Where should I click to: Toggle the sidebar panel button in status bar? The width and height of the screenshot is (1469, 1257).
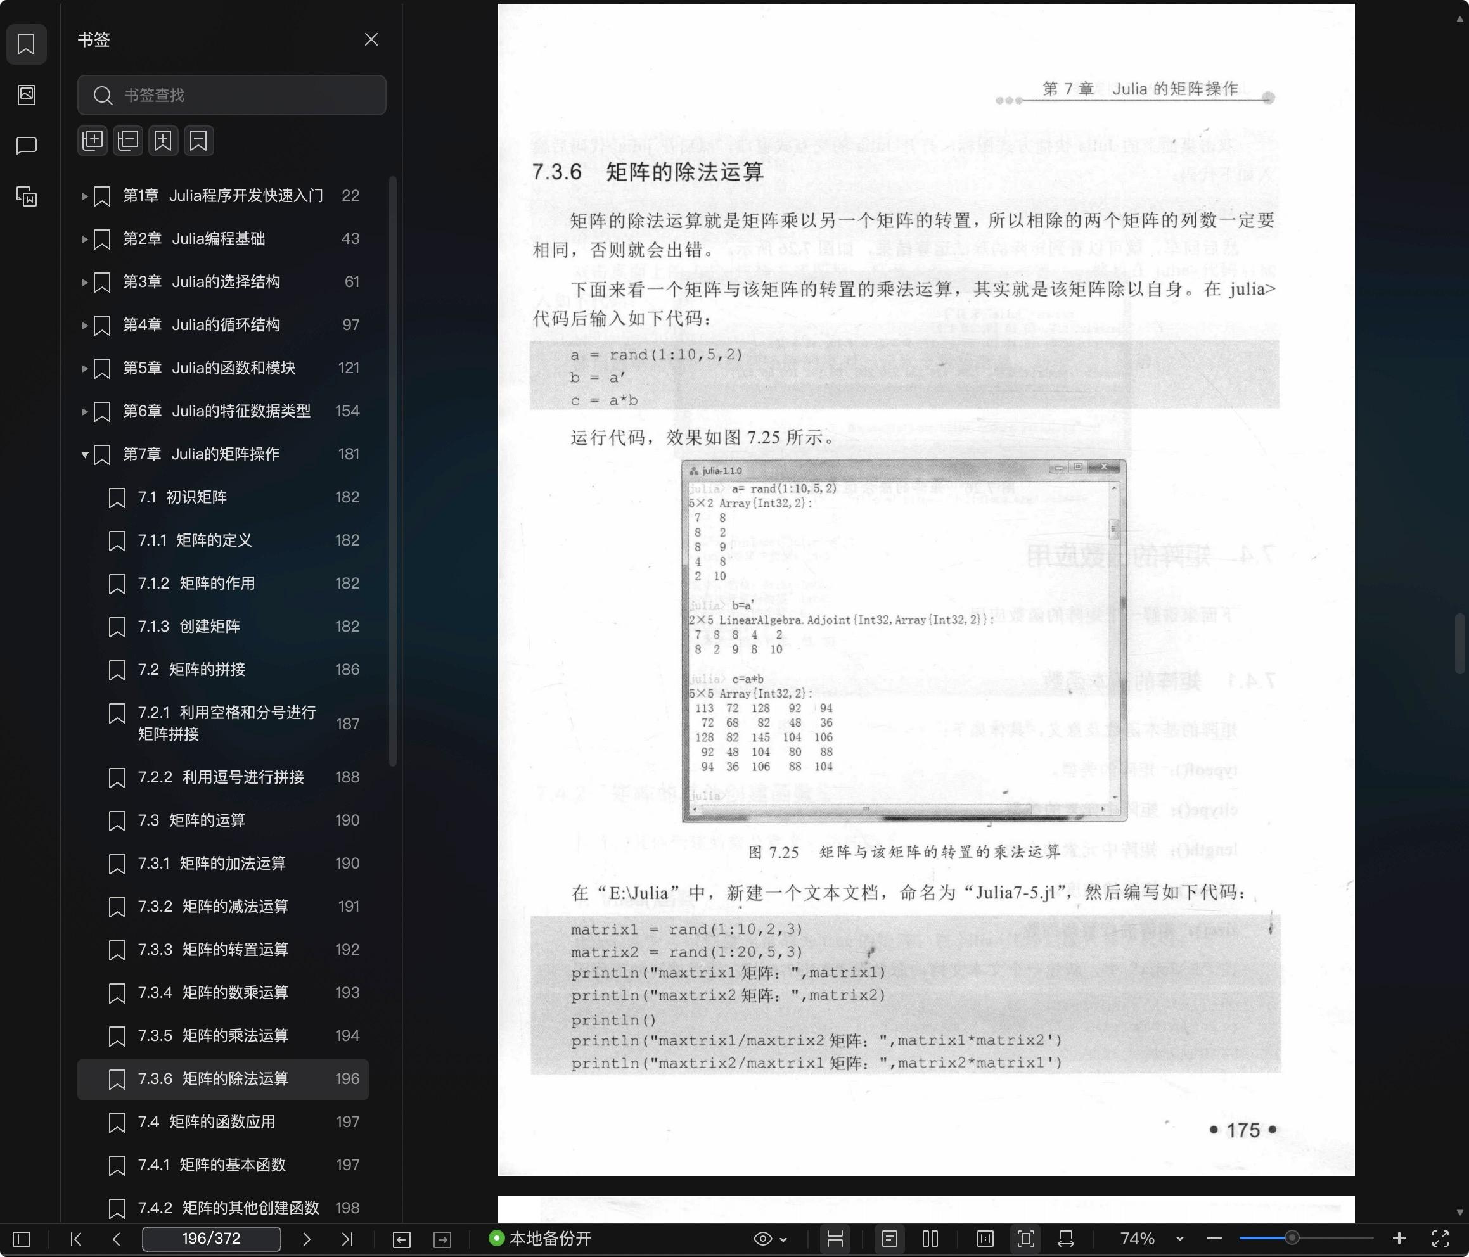click(22, 1239)
